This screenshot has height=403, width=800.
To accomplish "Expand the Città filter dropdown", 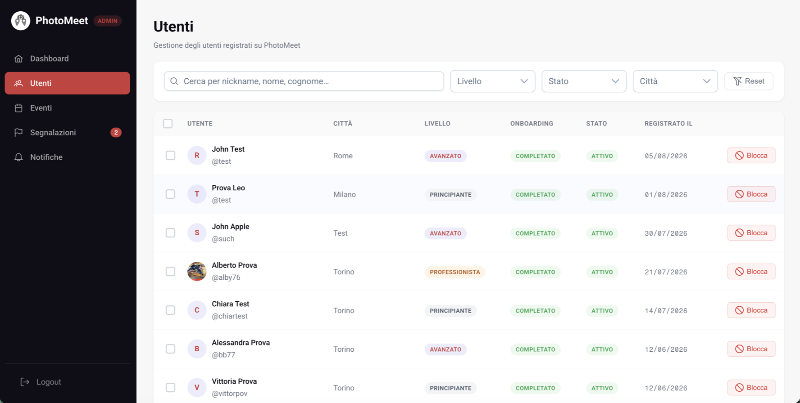I will click(x=675, y=81).
